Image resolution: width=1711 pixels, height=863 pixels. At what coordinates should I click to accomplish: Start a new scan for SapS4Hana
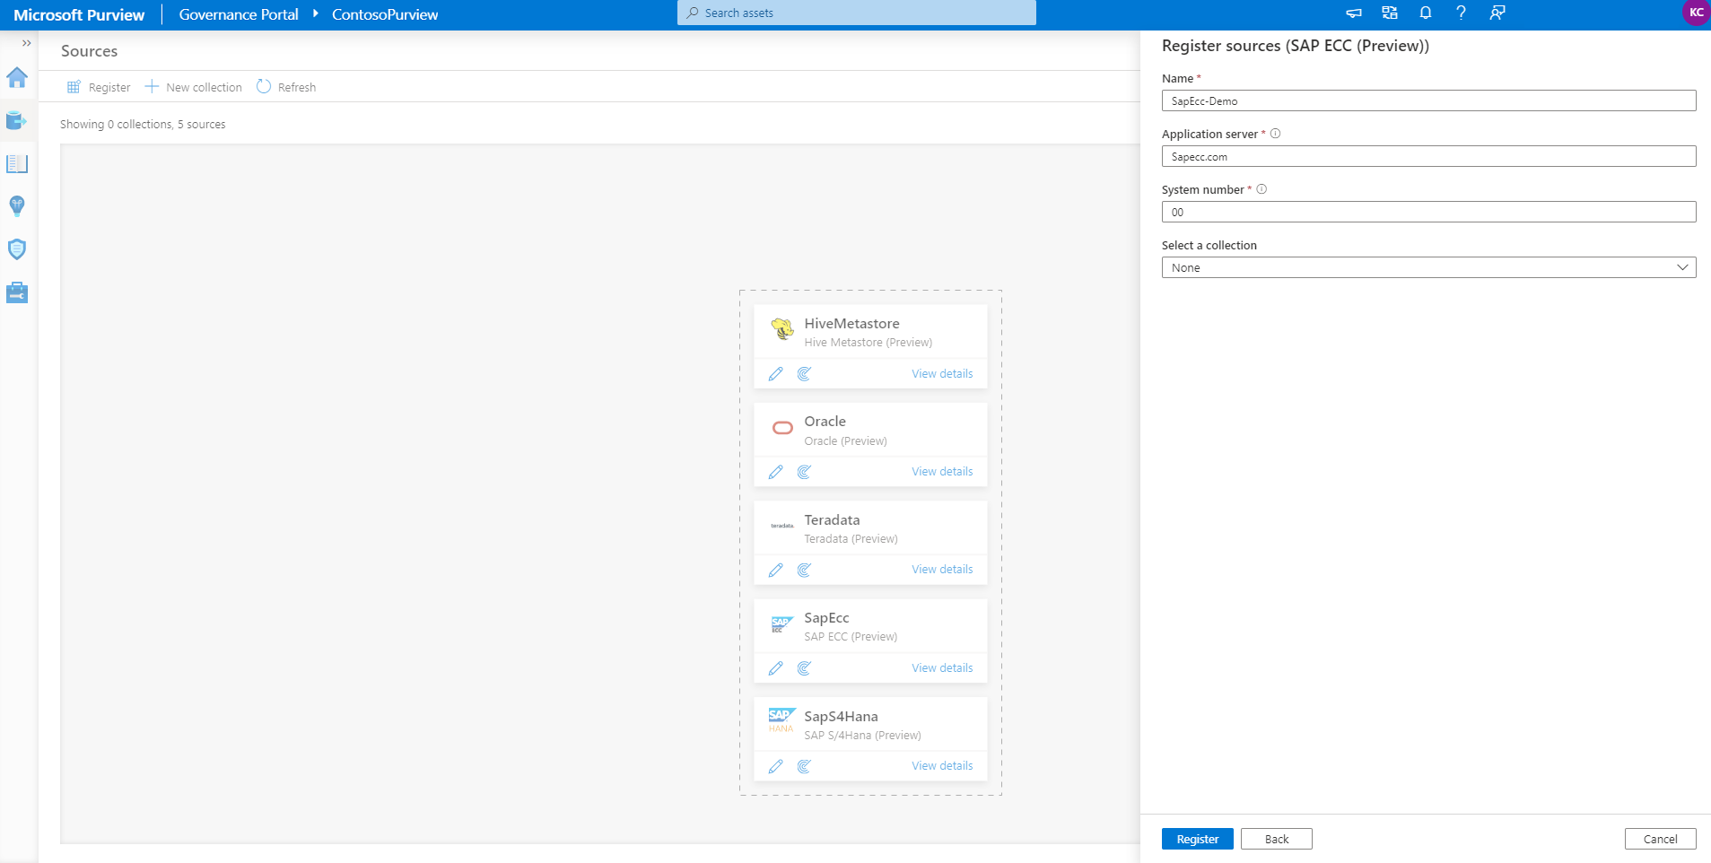point(805,766)
